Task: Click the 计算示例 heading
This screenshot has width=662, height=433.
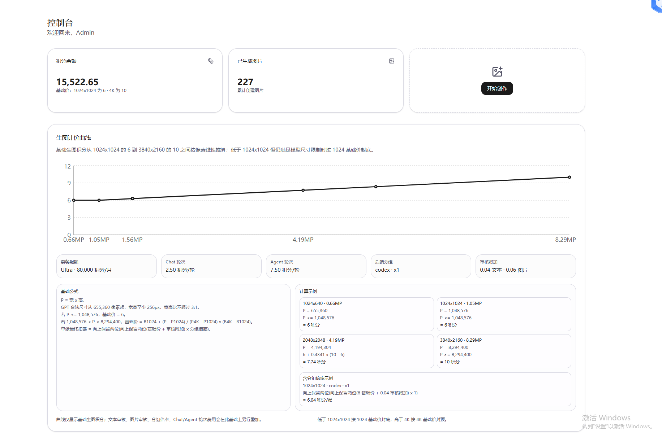Action: (308, 292)
